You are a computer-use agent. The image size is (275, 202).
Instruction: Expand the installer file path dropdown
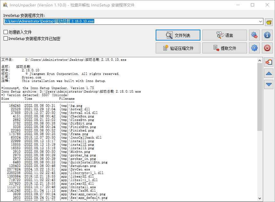(261, 22)
